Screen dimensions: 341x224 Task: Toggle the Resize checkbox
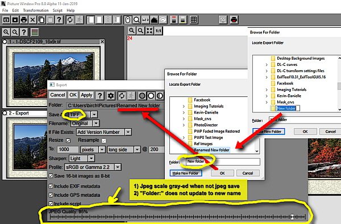[x=68, y=141]
